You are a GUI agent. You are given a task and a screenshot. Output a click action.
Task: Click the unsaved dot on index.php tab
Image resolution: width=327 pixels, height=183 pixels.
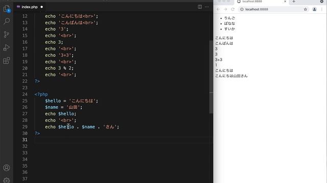click(42, 7)
